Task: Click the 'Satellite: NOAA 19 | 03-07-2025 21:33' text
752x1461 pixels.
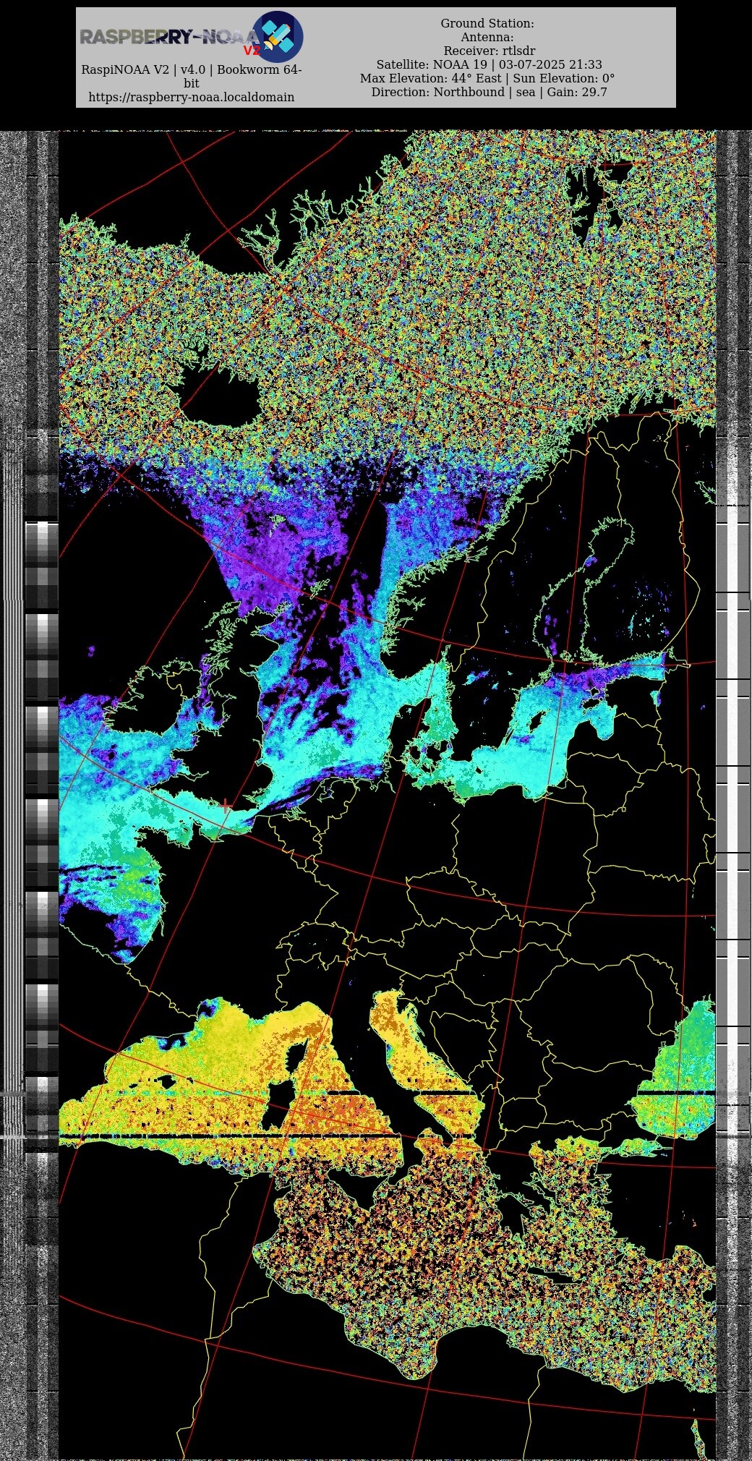Action: click(489, 65)
